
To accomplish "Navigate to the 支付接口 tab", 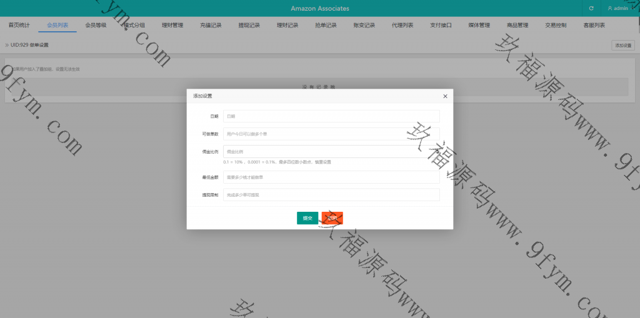I will pos(441,26).
